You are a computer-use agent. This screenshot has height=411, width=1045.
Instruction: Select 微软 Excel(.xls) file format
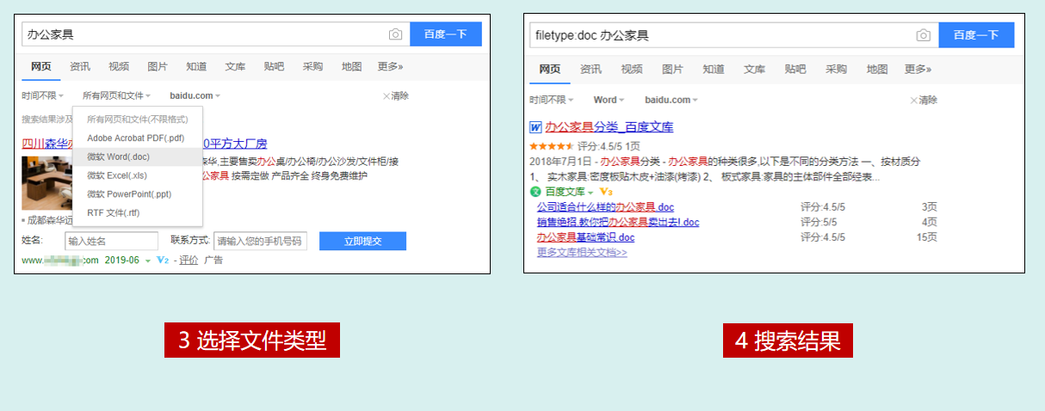click(137, 175)
